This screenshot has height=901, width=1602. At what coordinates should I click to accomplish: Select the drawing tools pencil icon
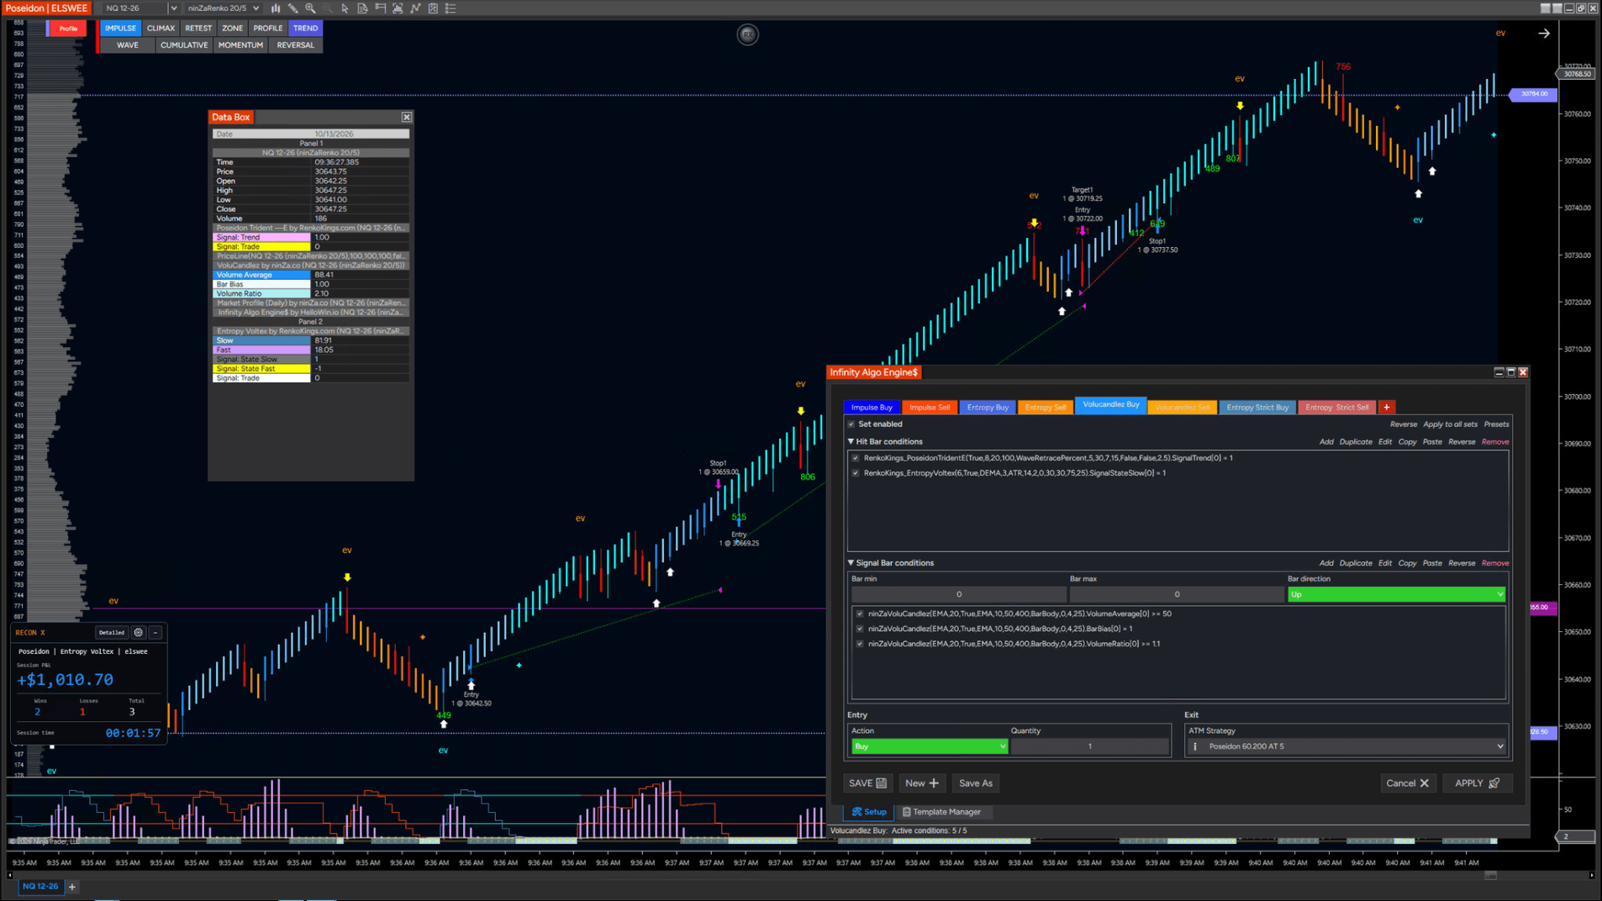click(293, 8)
